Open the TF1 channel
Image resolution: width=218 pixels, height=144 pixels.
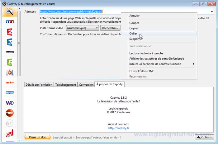[10, 22]
